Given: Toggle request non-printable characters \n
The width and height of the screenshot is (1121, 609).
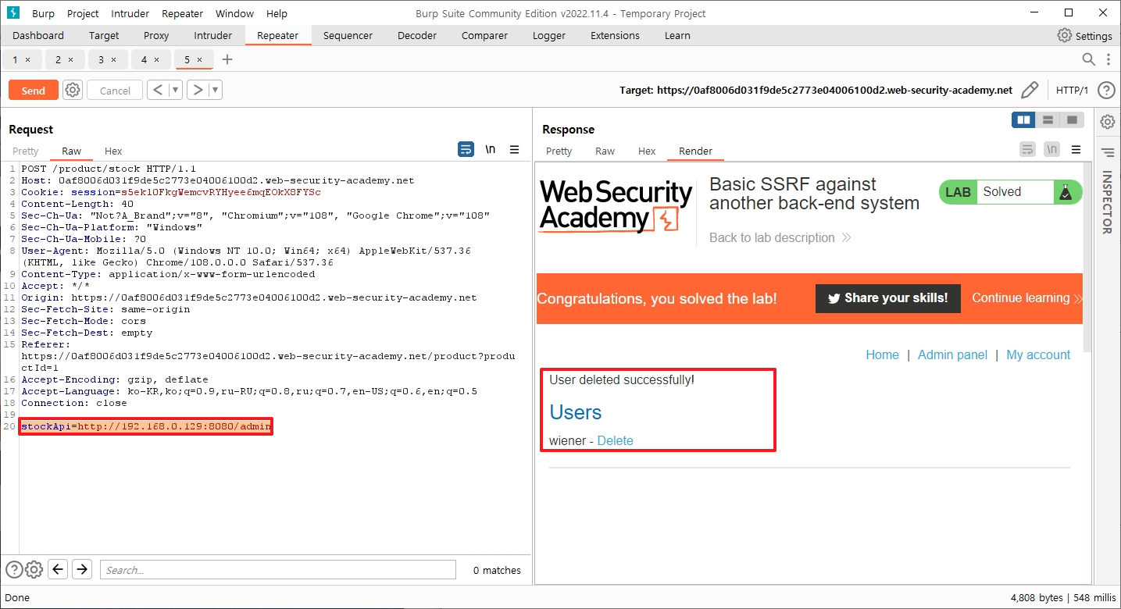Looking at the screenshot, I should point(491,149).
